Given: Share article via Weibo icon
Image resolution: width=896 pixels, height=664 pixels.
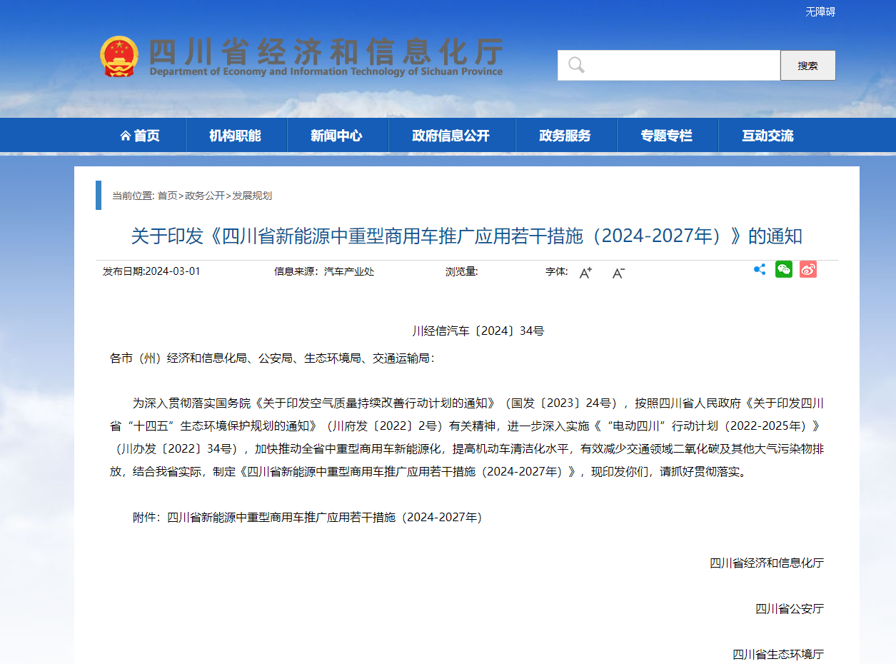Looking at the screenshot, I should 807,269.
